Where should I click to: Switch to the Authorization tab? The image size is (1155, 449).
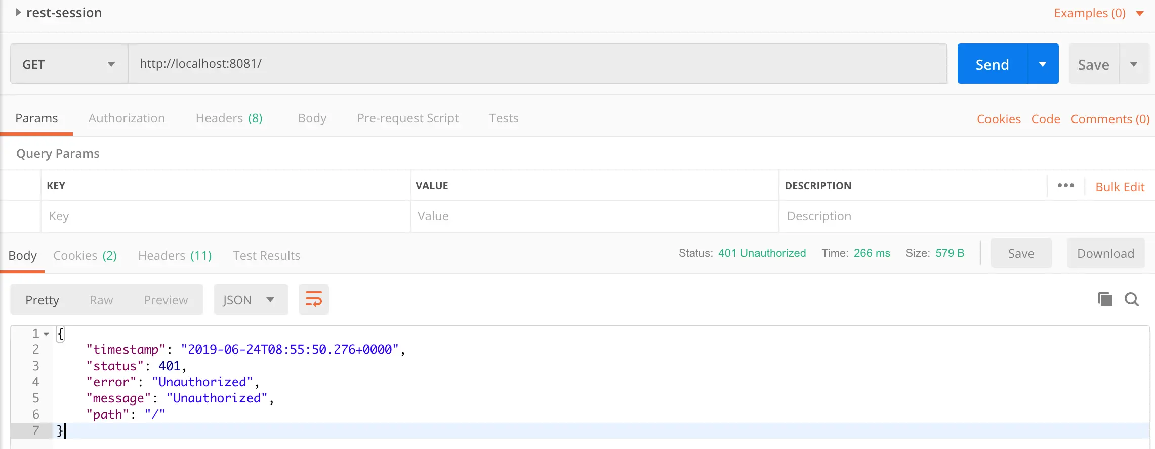click(x=127, y=118)
